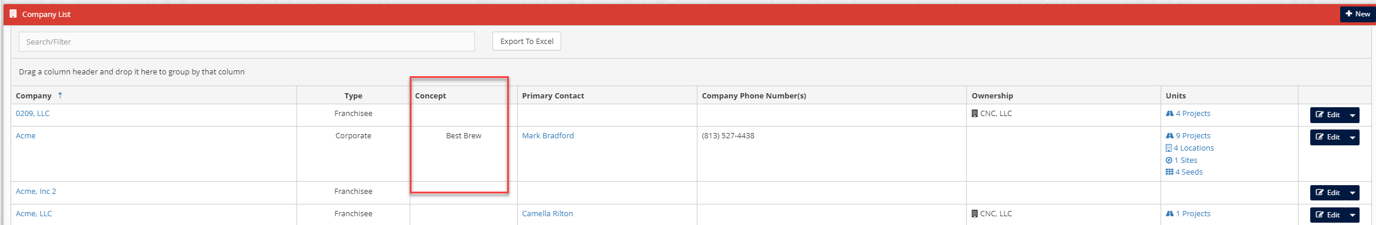This screenshot has width=1376, height=225.
Task: Click the Company List building icon
Action: (x=13, y=13)
